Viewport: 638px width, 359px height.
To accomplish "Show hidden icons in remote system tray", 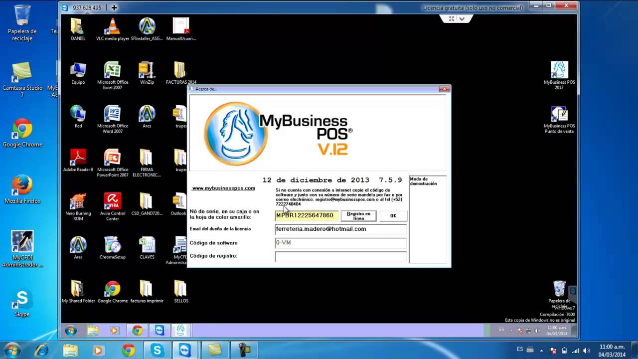I will pyautogui.click(x=512, y=330).
